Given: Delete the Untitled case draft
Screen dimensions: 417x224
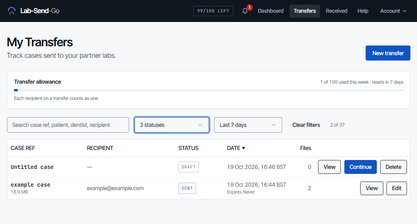Looking at the screenshot, I should click(x=393, y=167).
